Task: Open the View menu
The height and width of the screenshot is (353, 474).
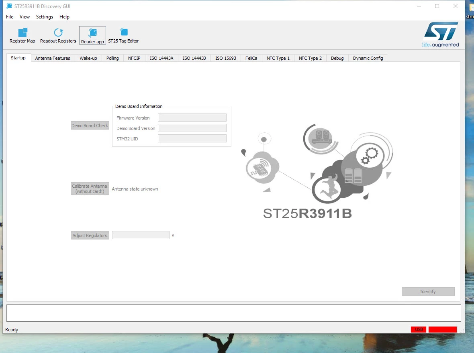Action: [25, 17]
